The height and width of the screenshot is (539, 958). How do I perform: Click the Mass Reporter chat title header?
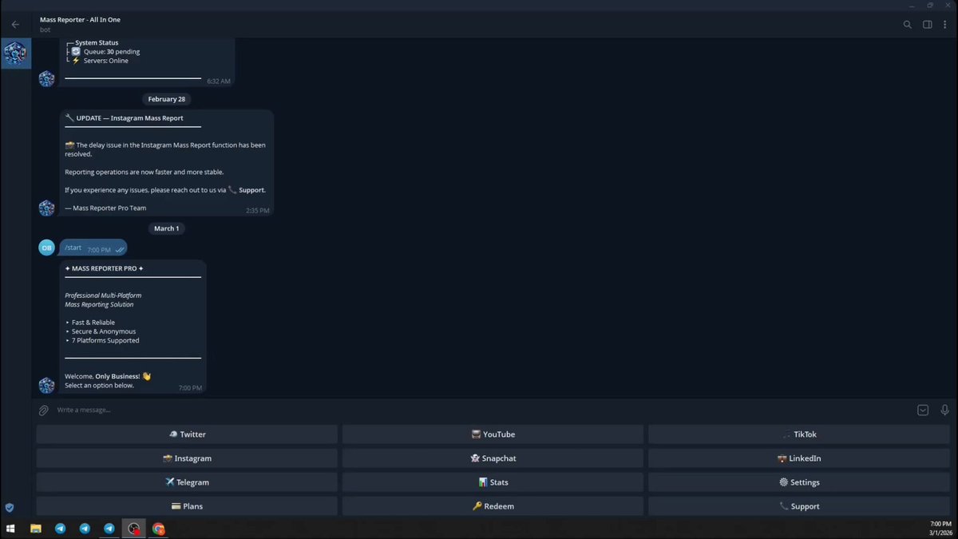(x=80, y=19)
